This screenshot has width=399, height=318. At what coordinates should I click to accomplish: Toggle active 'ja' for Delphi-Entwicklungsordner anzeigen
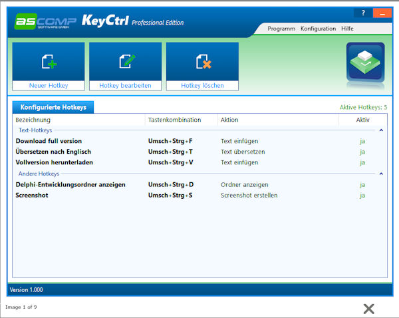tap(362, 184)
